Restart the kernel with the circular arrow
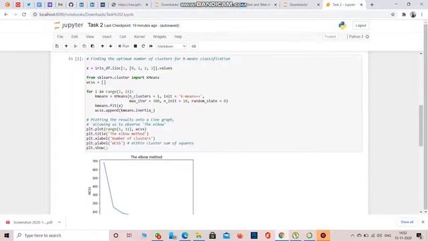The width and height of the screenshot is (428, 241). (143, 46)
